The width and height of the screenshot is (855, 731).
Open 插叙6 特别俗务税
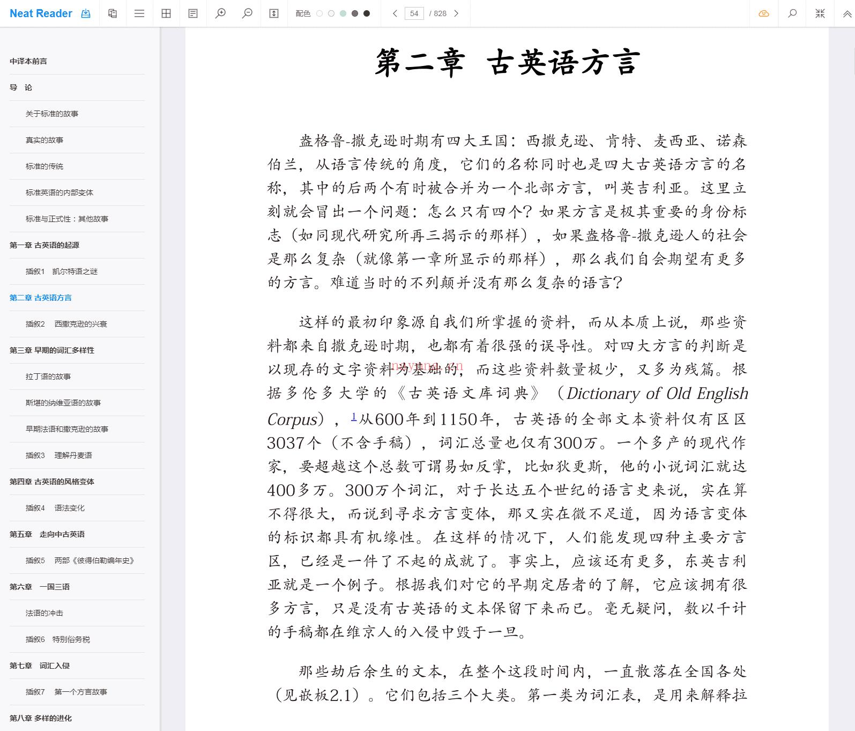tap(58, 639)
